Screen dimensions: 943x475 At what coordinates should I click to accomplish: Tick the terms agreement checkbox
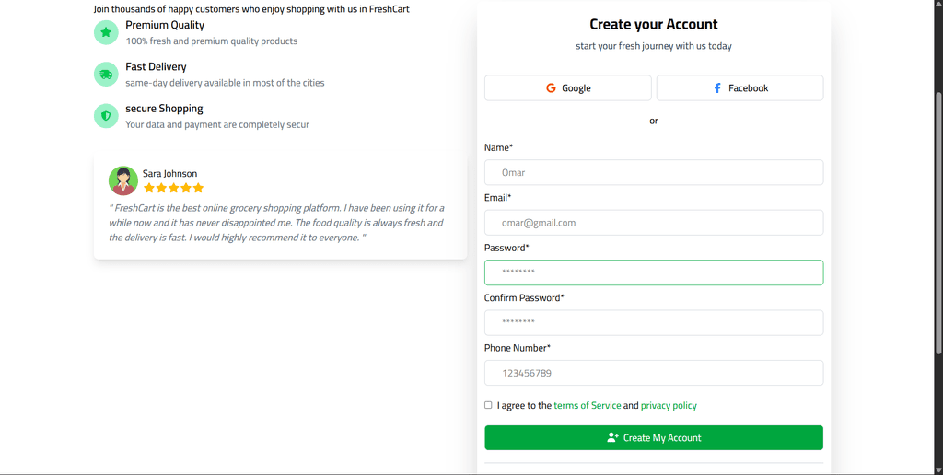pos(488,405)
